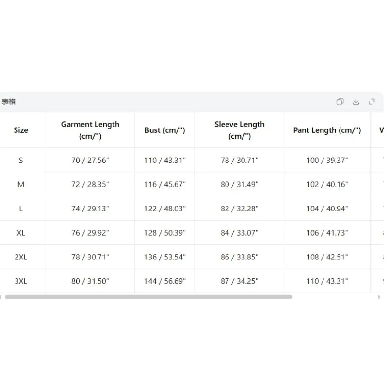388x388 pixels.
Task: Select the 3XL size row cell
Action: pos(21,281)
